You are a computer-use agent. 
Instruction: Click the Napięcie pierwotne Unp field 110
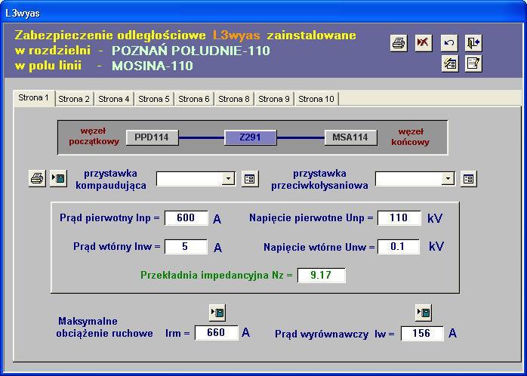pyautogui.click(x=399, y=217)
